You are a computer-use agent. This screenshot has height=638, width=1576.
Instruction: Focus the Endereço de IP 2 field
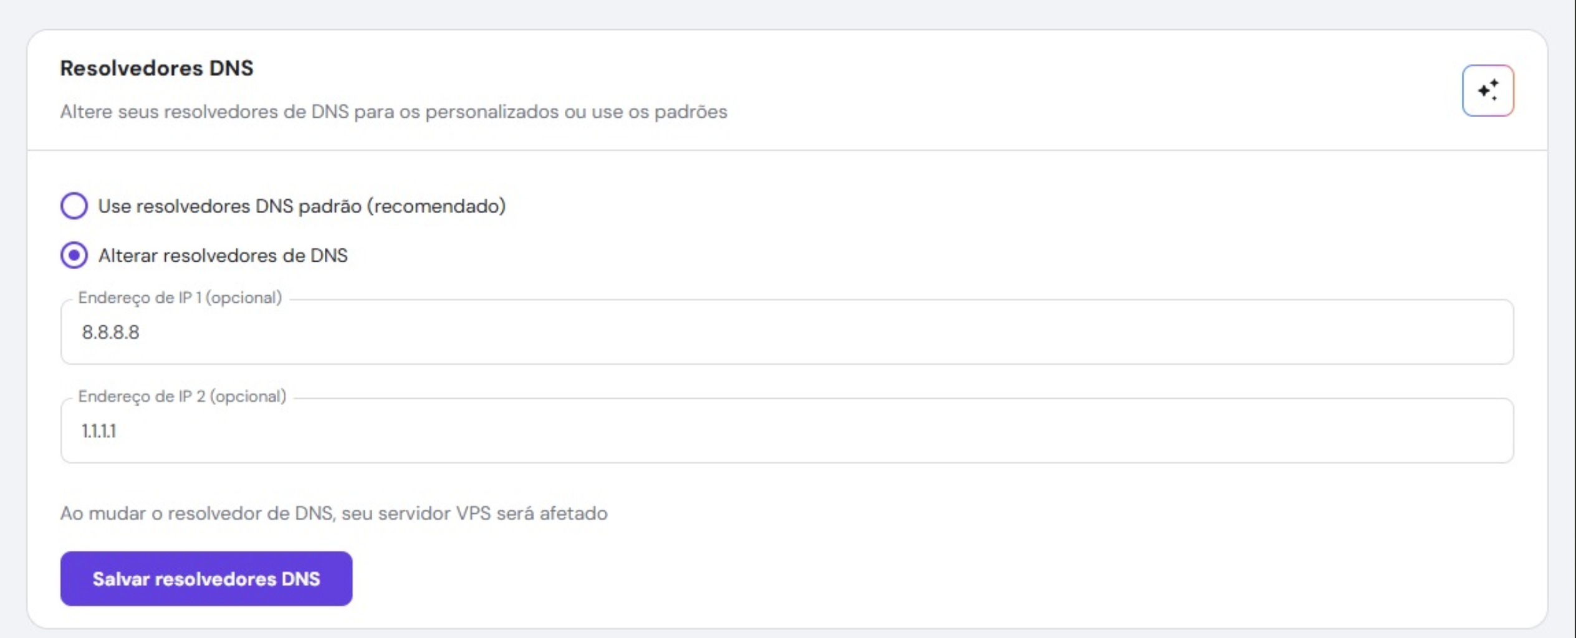click(786, 431)
